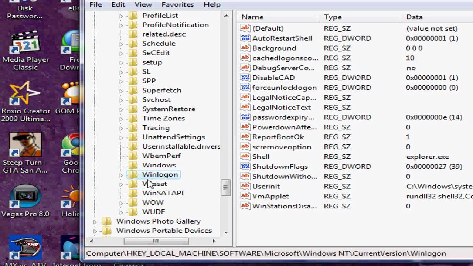Expand the Schedule key
Screen dimensions: 473x266
click(121, 44)
